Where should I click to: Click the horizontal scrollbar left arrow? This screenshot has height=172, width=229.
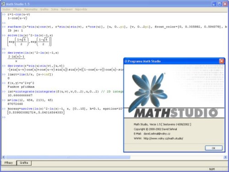pyautogui.click(x=4, y=157)
